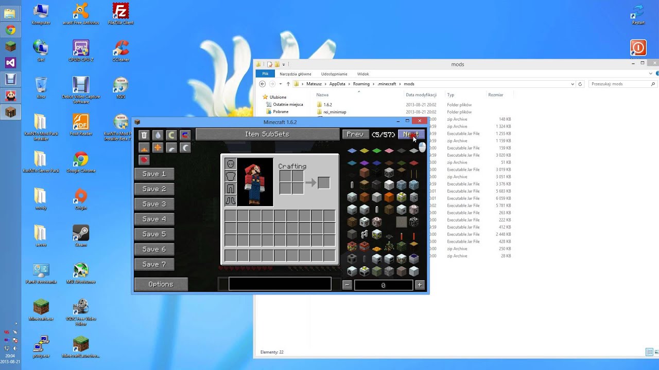Image resolution: width=659 pixels, height=370 pixels.
Task: Click the crafting output slot
Action: (324, 182)
